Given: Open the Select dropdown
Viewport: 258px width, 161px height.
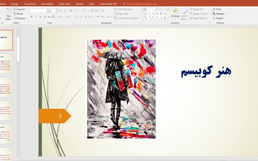Looking at the screenshot, I should [x=218, y=18].
